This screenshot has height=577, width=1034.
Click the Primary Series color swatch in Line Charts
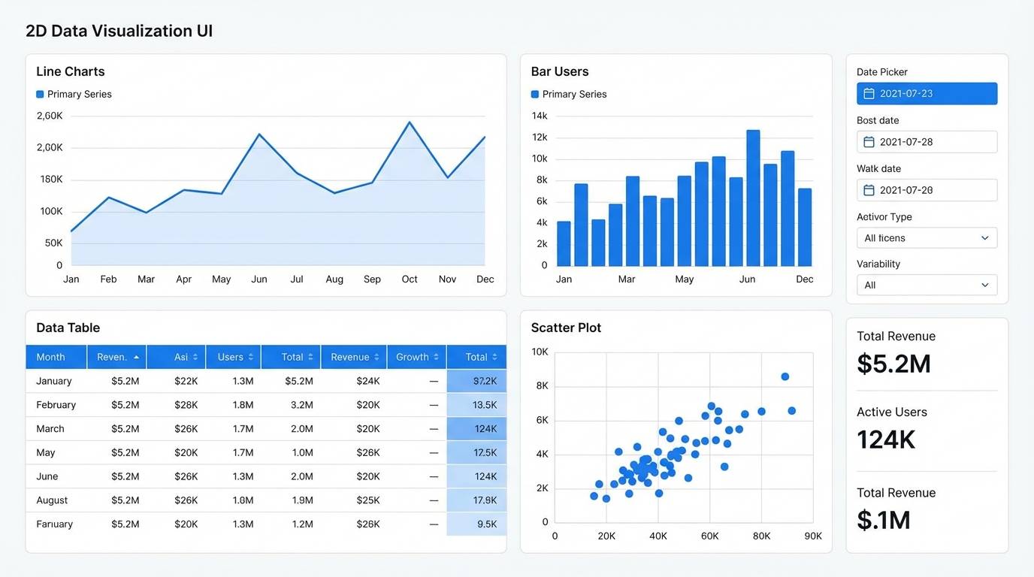click(x=40, y=94)
